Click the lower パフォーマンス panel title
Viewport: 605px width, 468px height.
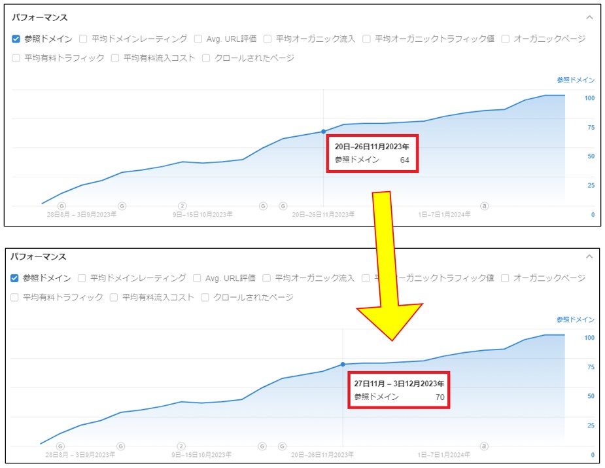(38, 257)
